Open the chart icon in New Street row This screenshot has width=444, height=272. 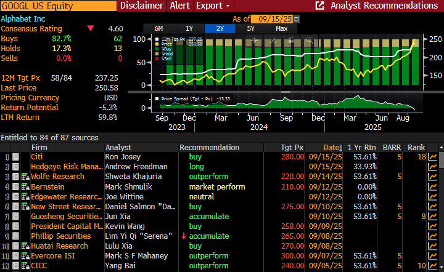pyautogui.click(x=432, y=207)
